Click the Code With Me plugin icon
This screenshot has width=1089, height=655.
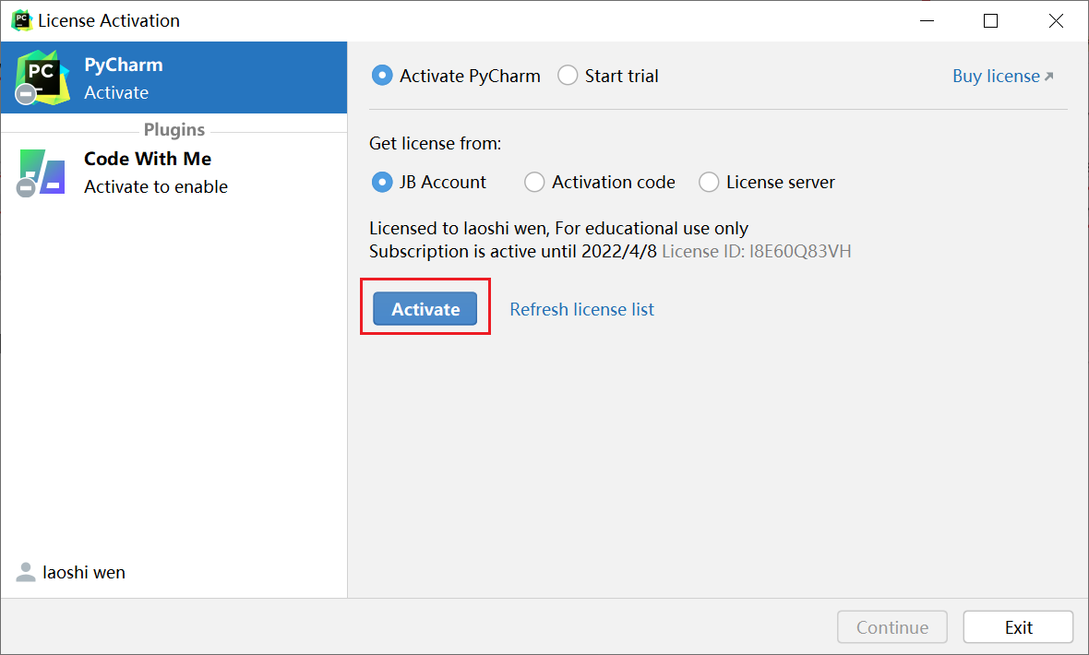coord(42,173)
